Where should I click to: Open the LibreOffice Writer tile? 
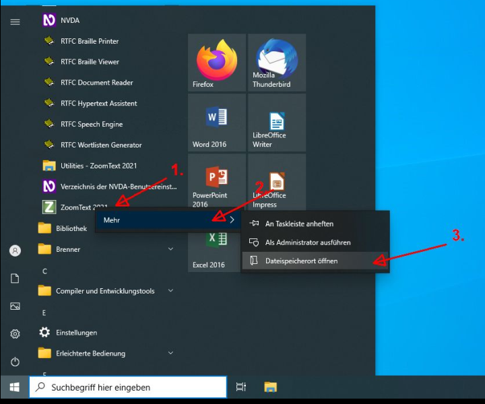point(277,123)
